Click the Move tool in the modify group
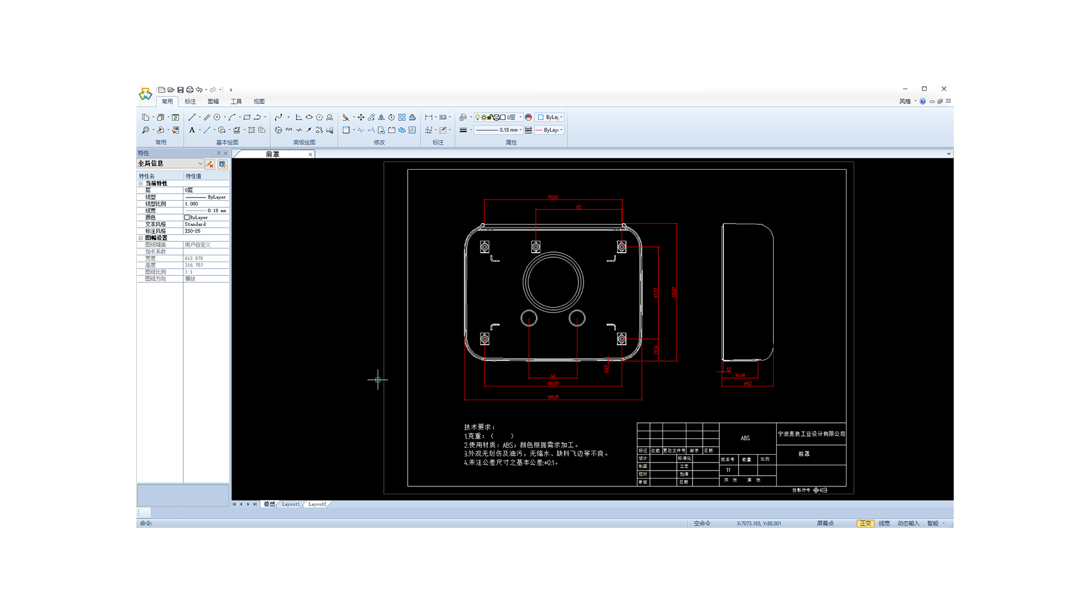Image resolution: width=1090 pixels, height=613 pixels. pos(361,117)
